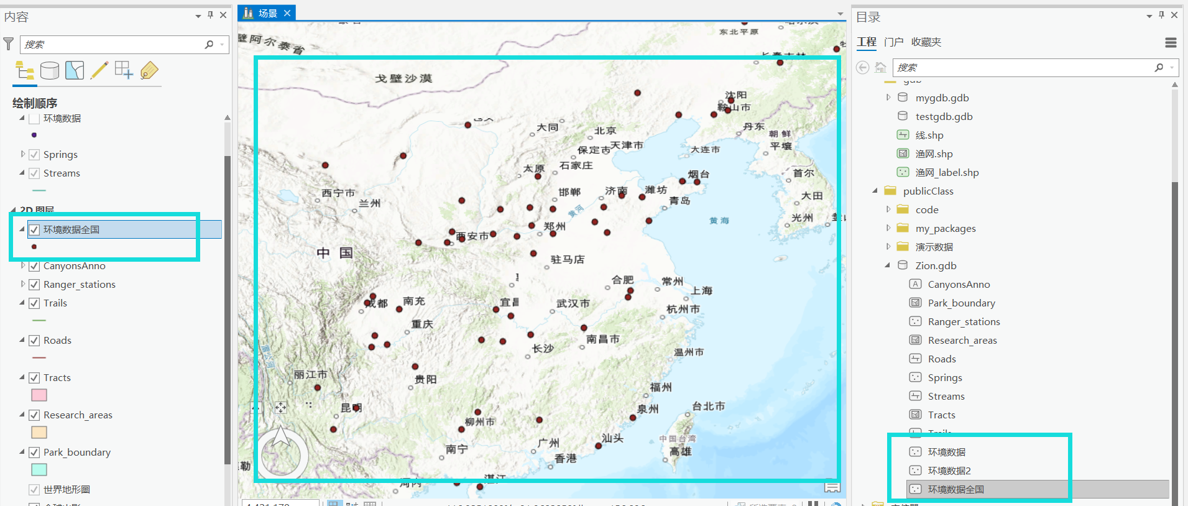Click the home icon in Catalog pane

(x=880, y=67)
